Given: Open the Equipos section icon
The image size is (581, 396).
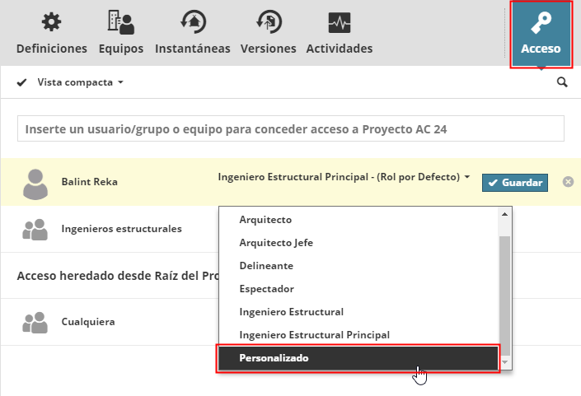Looking at the screenshot, I should [x=121, y=22].
